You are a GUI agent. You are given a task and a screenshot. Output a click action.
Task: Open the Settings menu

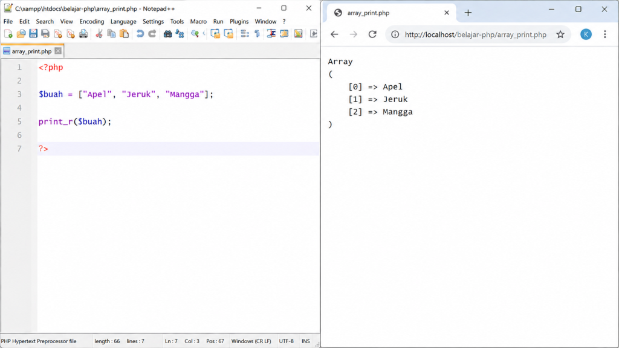click(153, 21)
